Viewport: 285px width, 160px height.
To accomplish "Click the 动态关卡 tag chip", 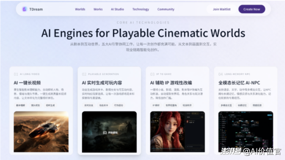I will coord(103,105).
